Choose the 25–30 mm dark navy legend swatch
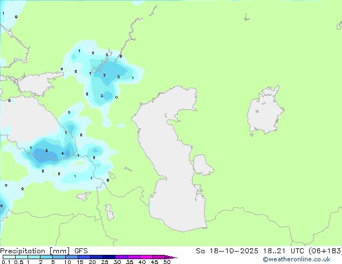The width and height of the screenshot is (342, 264). pyautogui.click(x=108, y=257)
